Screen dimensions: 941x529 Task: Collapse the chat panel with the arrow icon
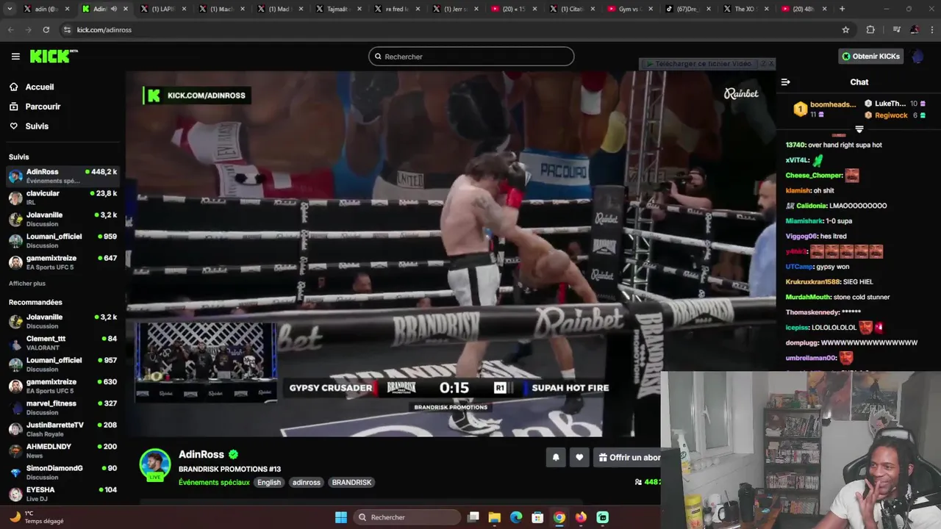click(x=785, y=82)
